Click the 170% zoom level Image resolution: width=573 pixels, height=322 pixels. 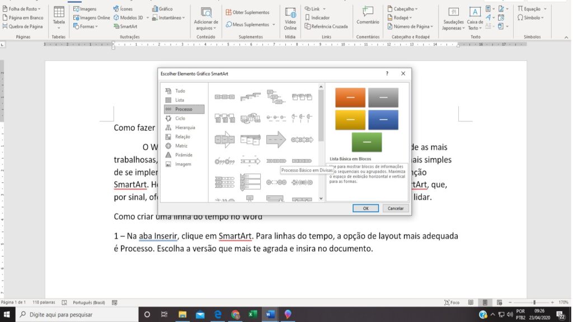point(563,302)
